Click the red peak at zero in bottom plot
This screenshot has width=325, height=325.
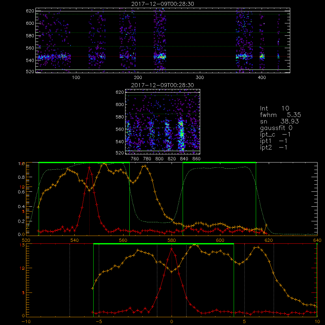point(172,249)
